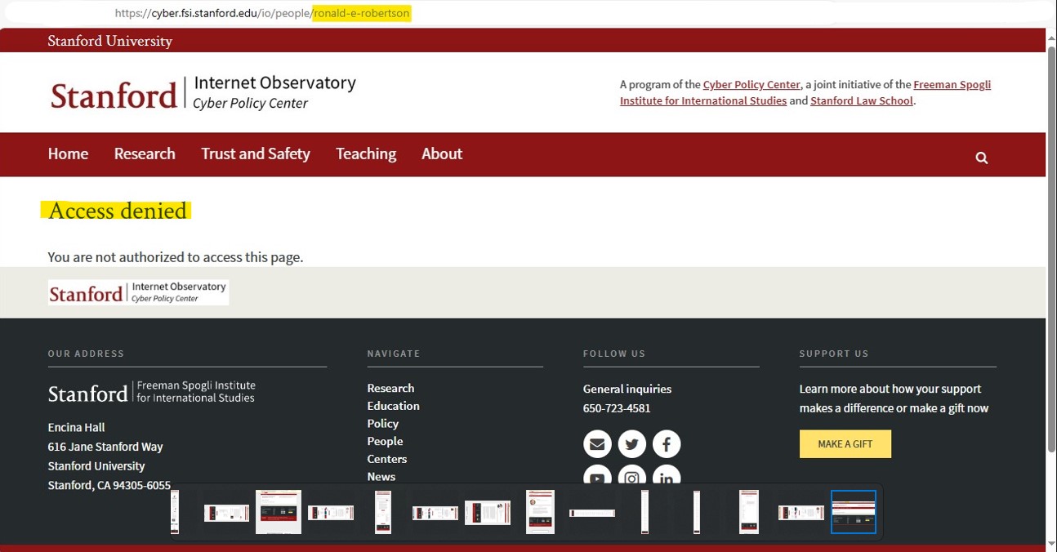Click the email envelope icon under Follow Us
1057x552 pixels.
[x=597, y=444]
